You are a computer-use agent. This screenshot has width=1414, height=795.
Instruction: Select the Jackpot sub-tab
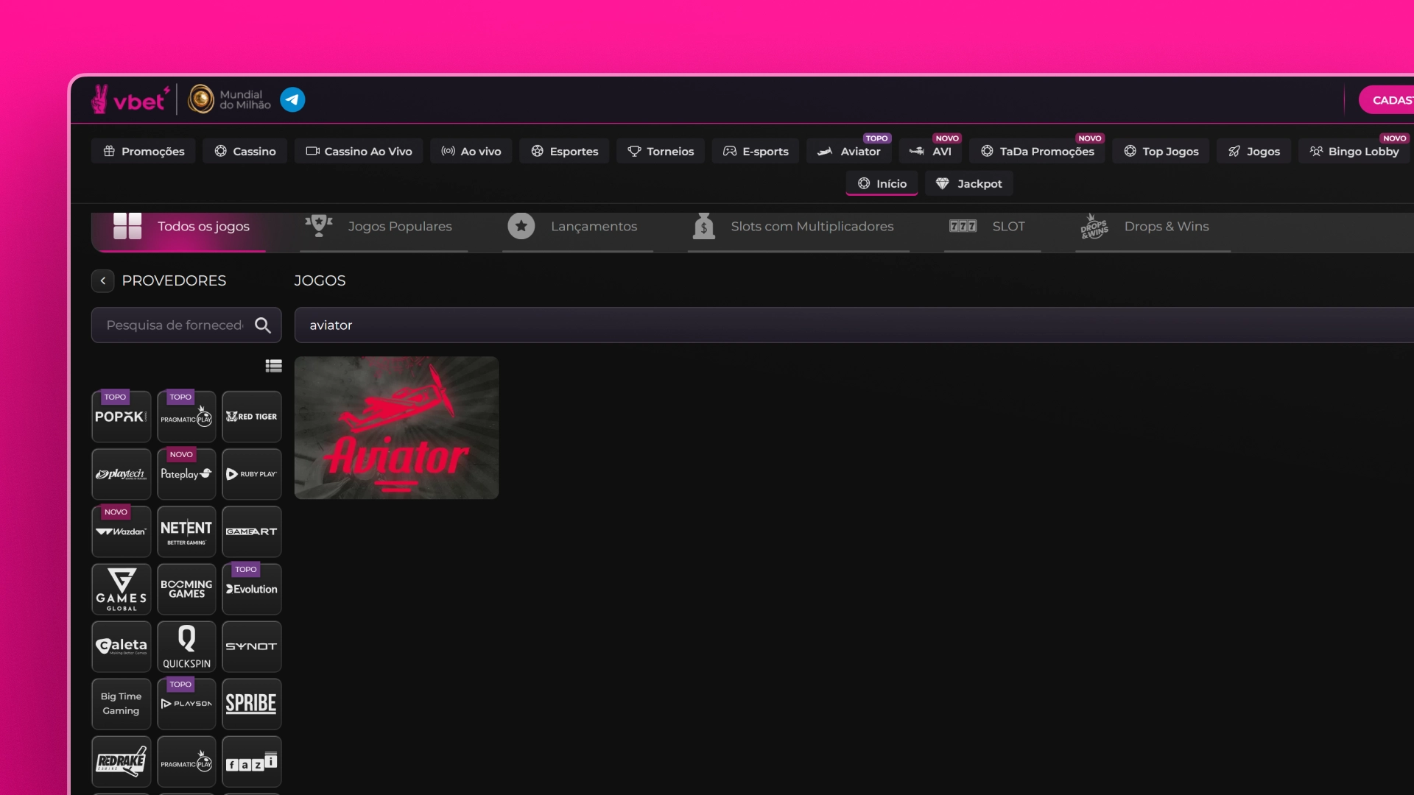969,183
